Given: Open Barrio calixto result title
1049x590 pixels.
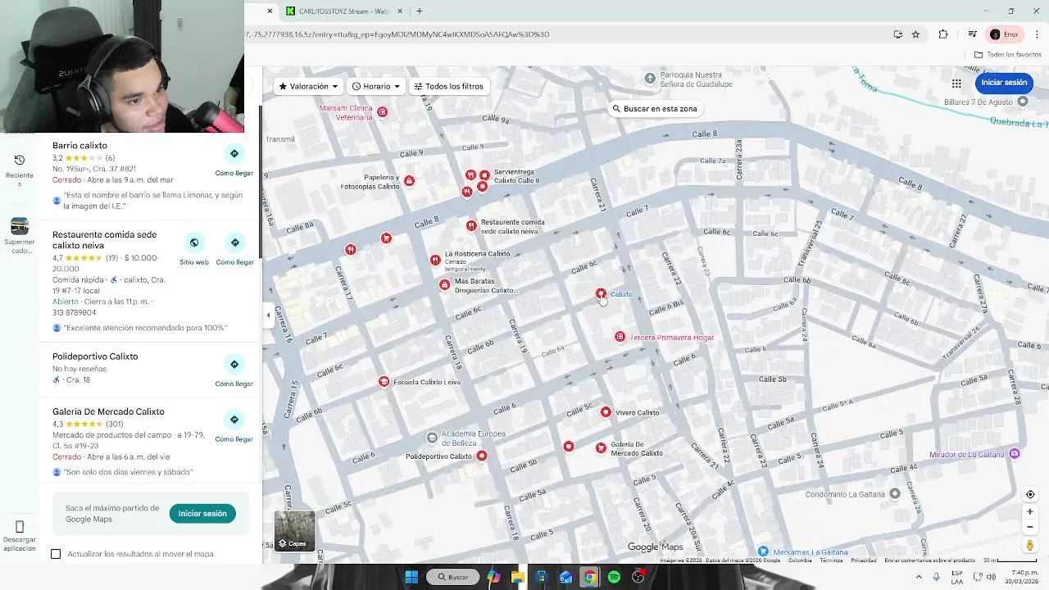Looking at the screenshot, I should click(x=79, y=146).
